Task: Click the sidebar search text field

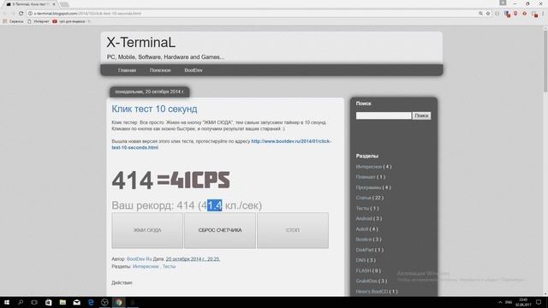Action: tap(384, 115)
